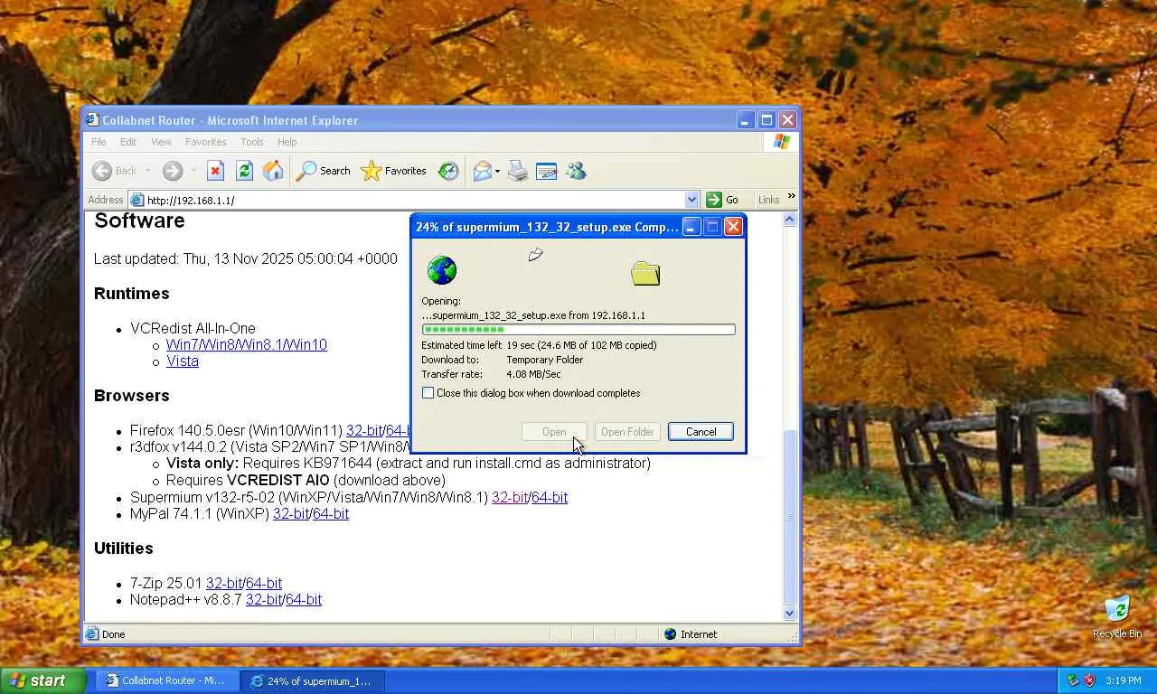The height and width of the screenshot is (694, 1157).
Task: Click the Edit page toolbar icon
Action: [x=546, y=171]
